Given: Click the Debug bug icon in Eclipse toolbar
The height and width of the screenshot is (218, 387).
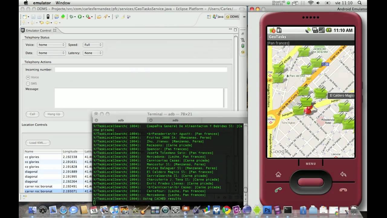Looking at the screenshot, I should click(71, 17).
